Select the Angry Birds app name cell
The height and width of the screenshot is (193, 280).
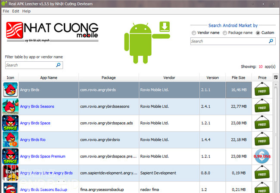(x=49, y=90)
